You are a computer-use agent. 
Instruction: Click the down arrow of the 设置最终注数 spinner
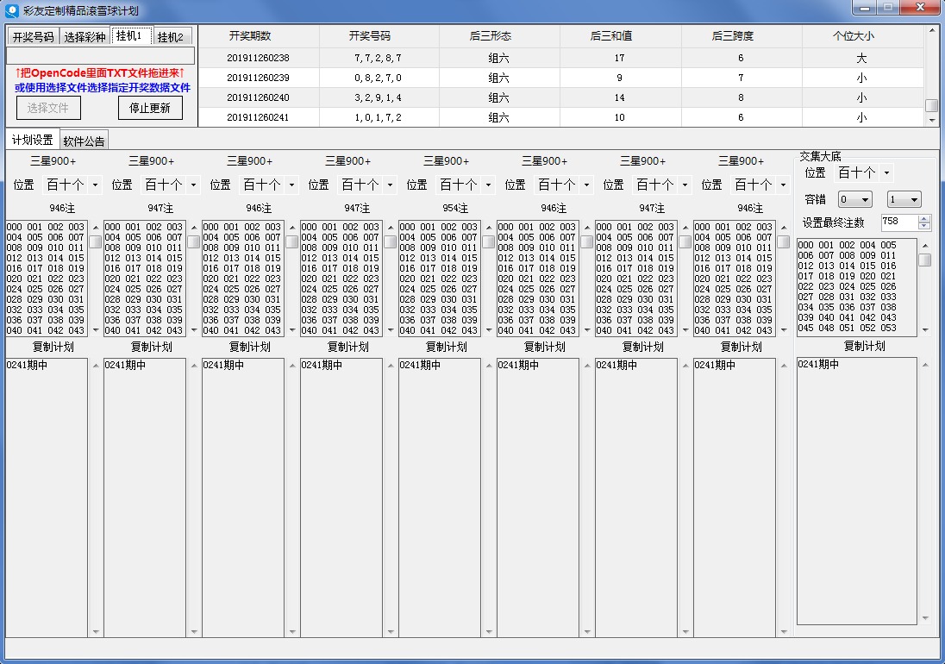(924, 227)
